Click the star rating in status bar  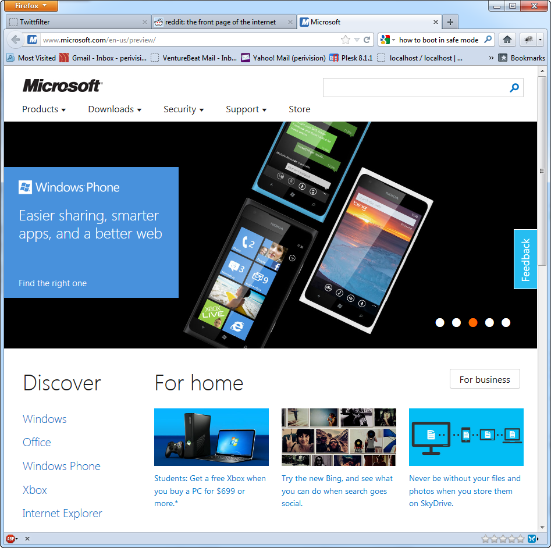point(503,539)
